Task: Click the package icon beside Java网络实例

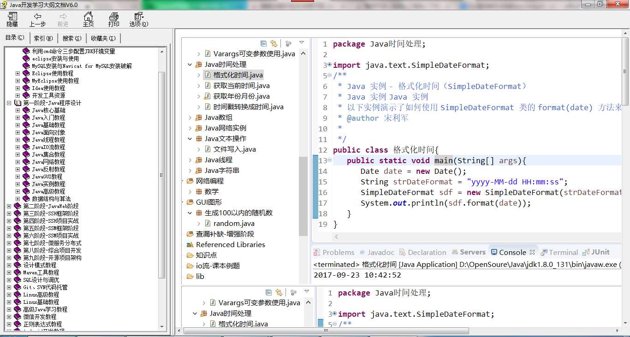Action: (x=199, y=128)
